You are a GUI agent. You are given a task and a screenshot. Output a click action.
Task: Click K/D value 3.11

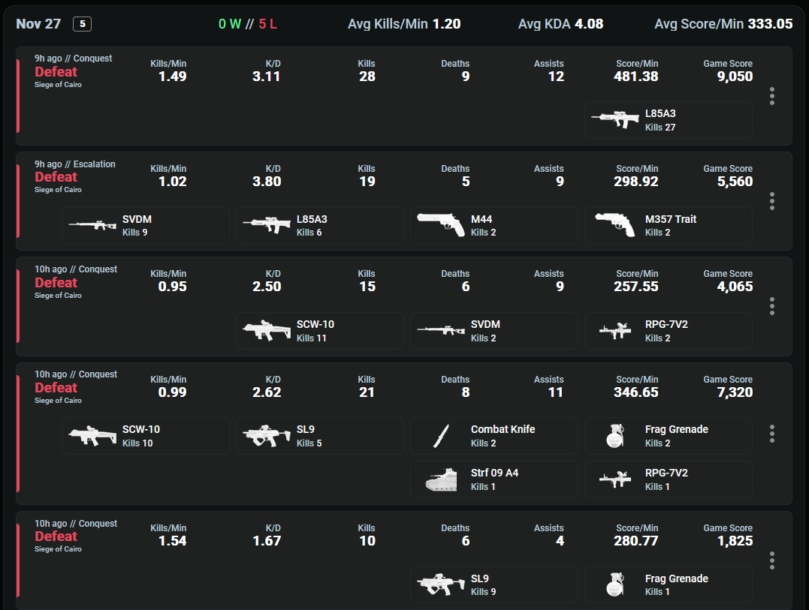tap(266, 77)
